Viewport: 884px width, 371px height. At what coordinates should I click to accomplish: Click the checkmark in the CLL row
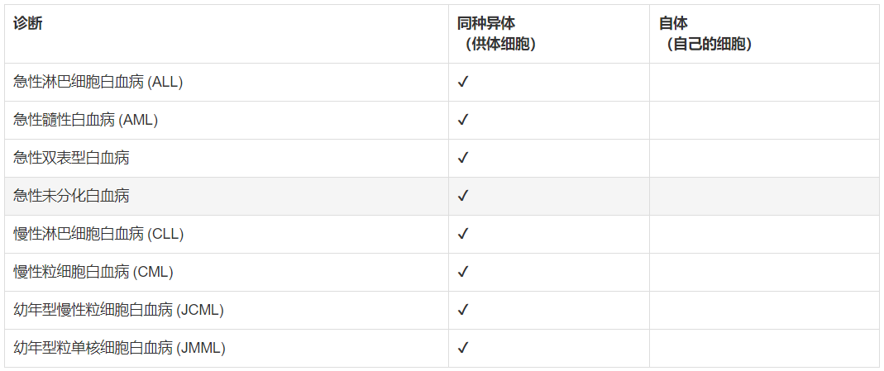(463, 234)
